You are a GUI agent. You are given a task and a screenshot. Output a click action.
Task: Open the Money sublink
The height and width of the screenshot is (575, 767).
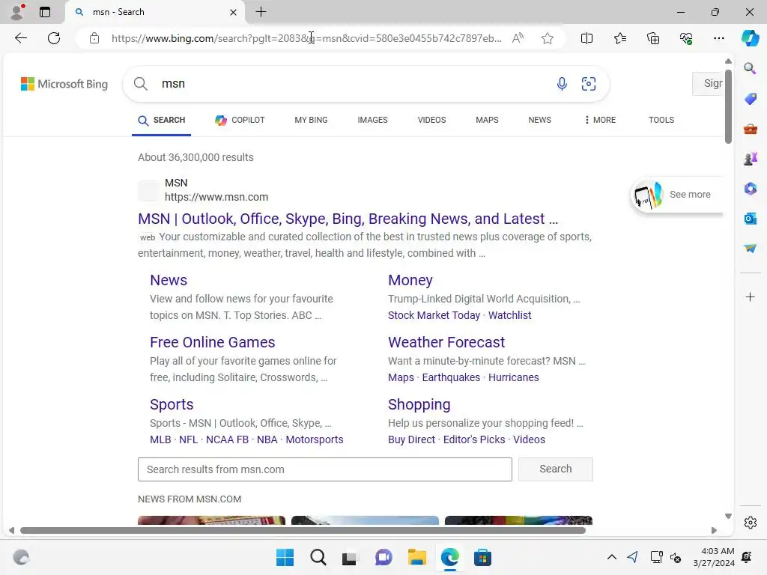pyautogui.click(x=410, y=280)
